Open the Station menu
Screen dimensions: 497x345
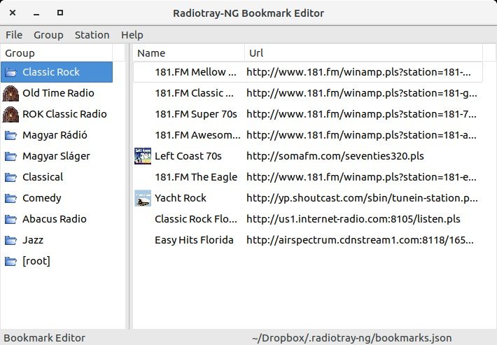92,35
